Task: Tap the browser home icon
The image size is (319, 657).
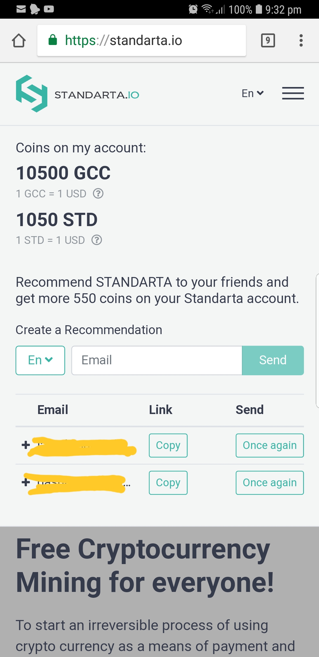Action: pyautogui.click(x=19, y=41)
